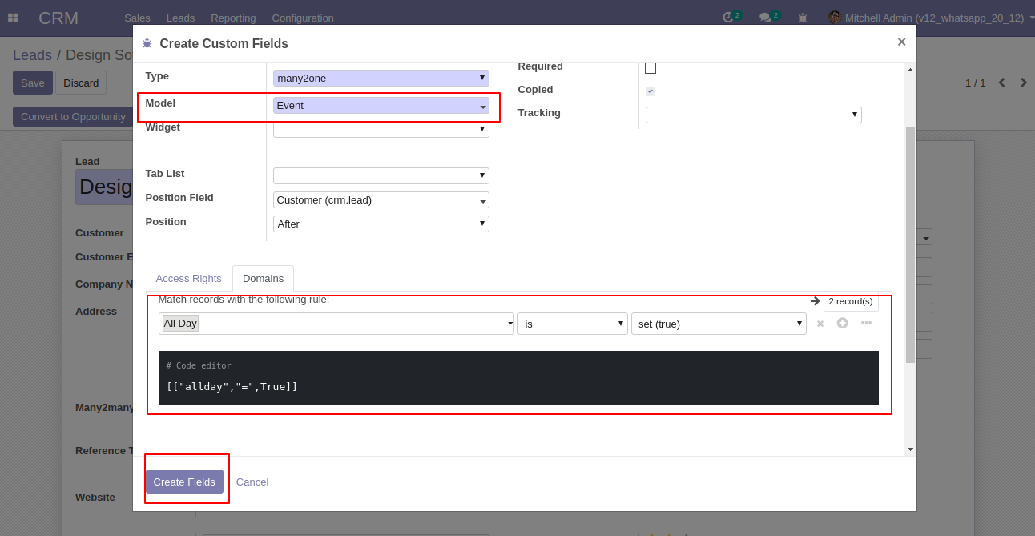Open the Tab List dropdown
1035x536 pixels.
pos(381,175)
